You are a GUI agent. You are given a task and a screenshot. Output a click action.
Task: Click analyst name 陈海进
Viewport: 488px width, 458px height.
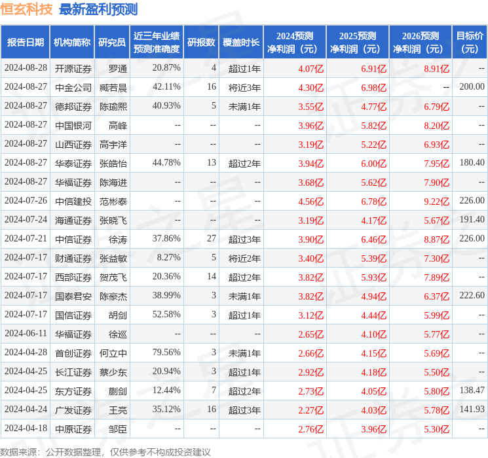coord(113,182)
